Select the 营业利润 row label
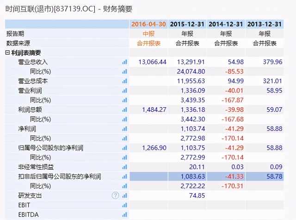The height and width of the screenshot is (220, 296). (30, 91)
